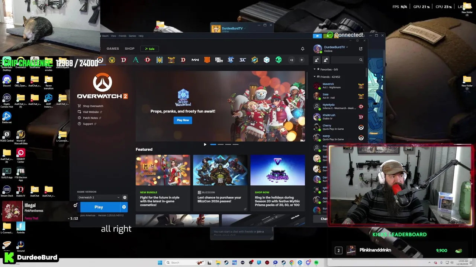Open Stream Deck desktop shortcut
The width and height of the screenshot is (476, 267).
[7, 191]
